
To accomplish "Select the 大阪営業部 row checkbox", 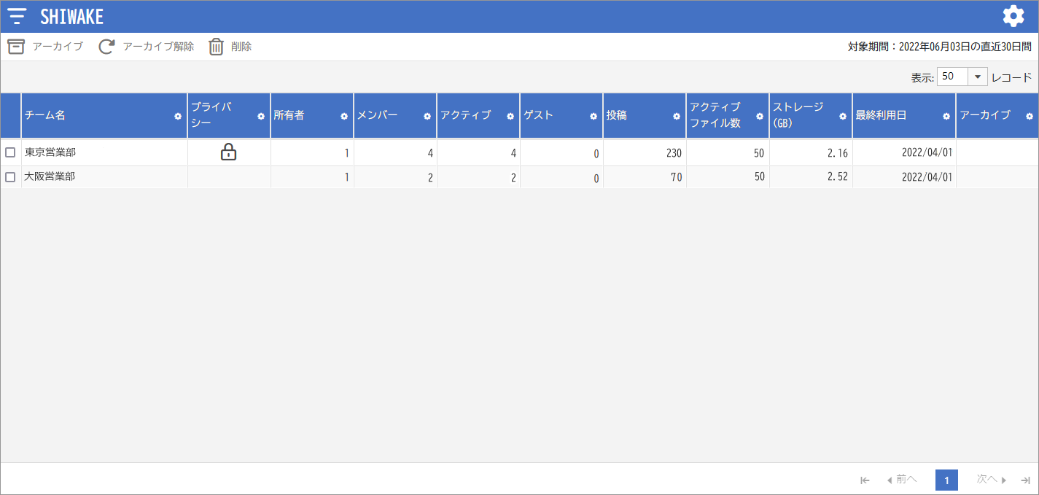I will (10, 176).
